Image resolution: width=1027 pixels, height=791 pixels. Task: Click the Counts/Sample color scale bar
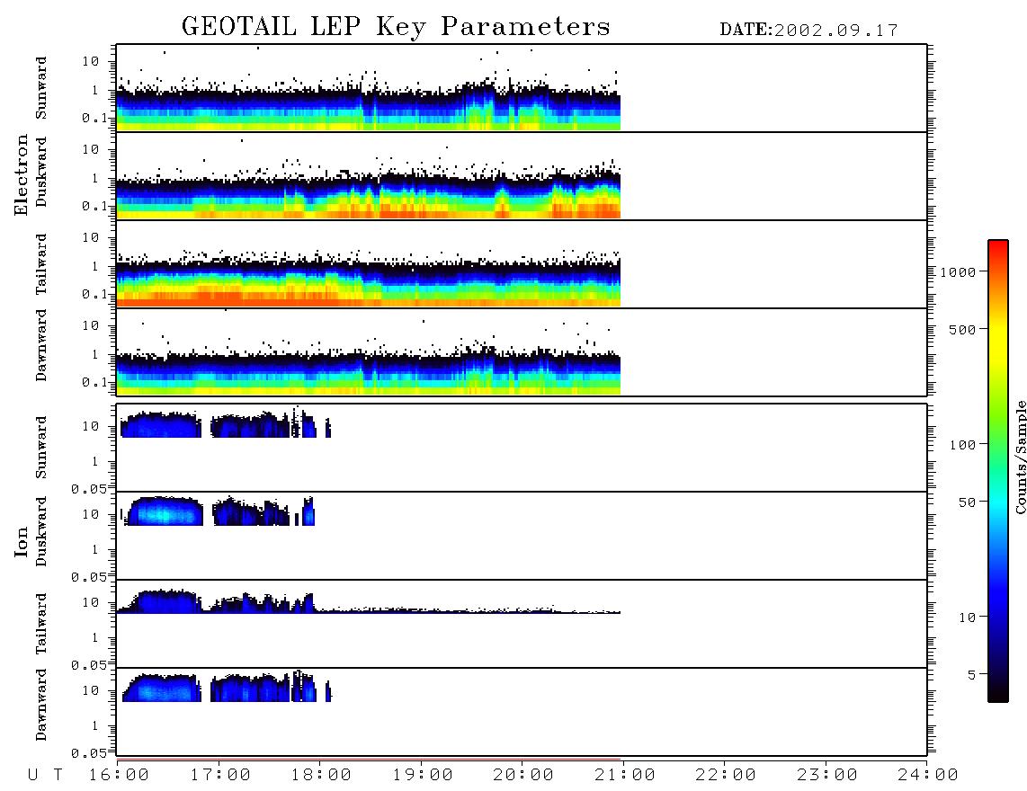point(998,471)
